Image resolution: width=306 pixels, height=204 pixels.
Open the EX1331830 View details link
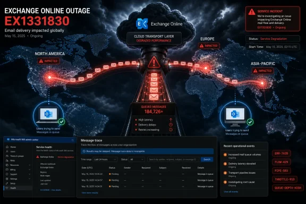tap(50, 190)
